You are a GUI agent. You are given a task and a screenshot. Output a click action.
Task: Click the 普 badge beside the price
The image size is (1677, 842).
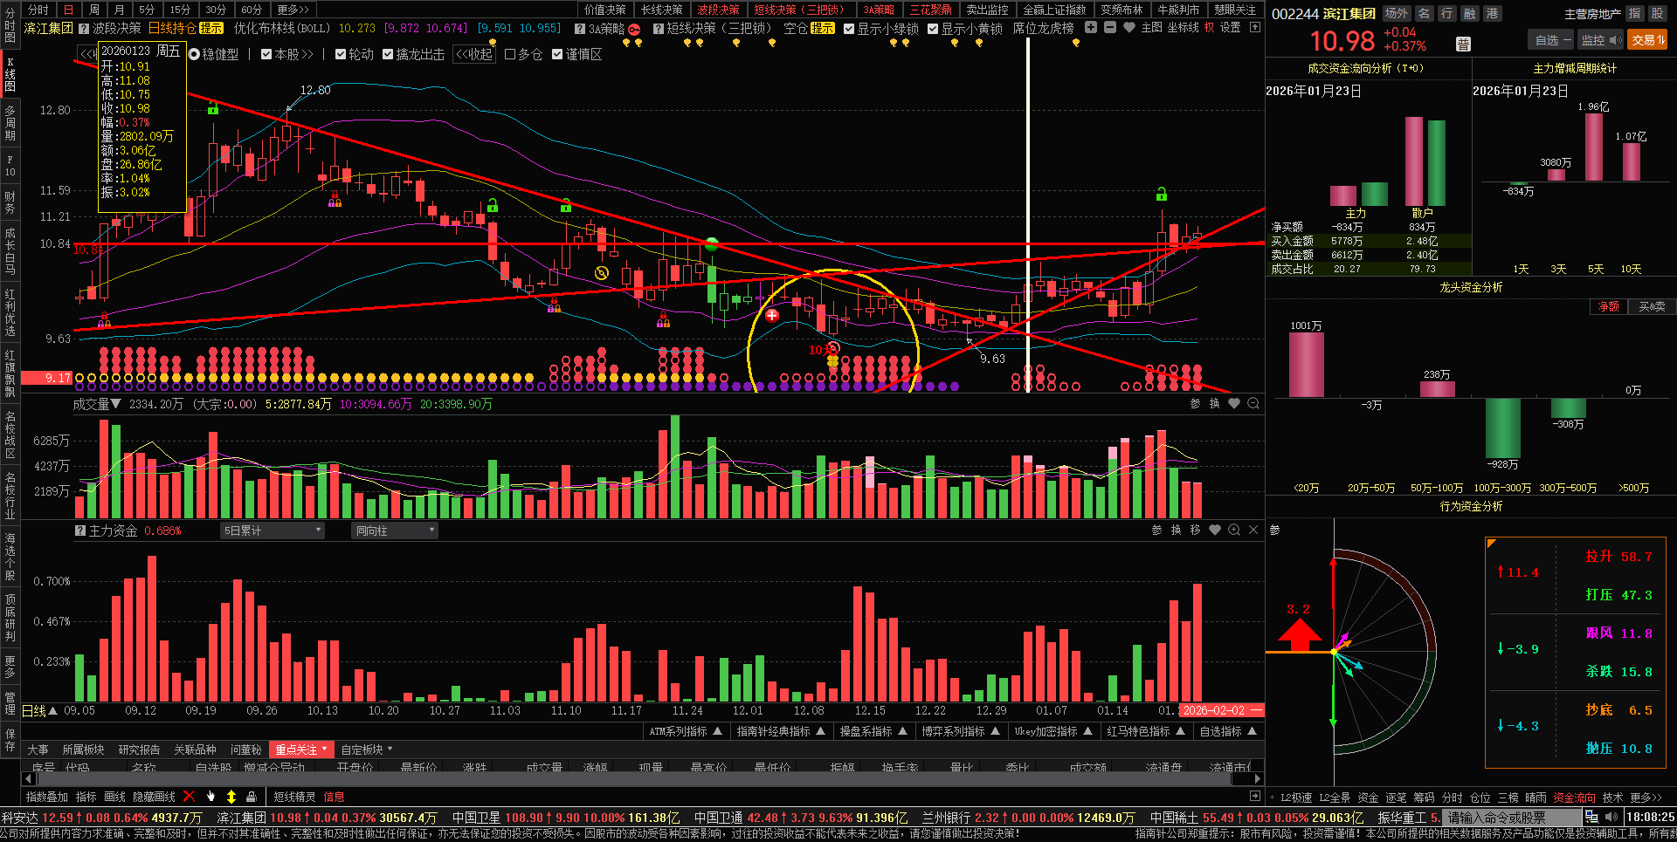1464,44
